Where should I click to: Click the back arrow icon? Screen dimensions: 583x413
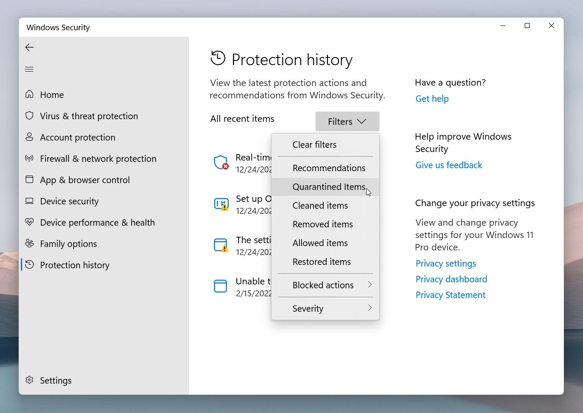29,47
